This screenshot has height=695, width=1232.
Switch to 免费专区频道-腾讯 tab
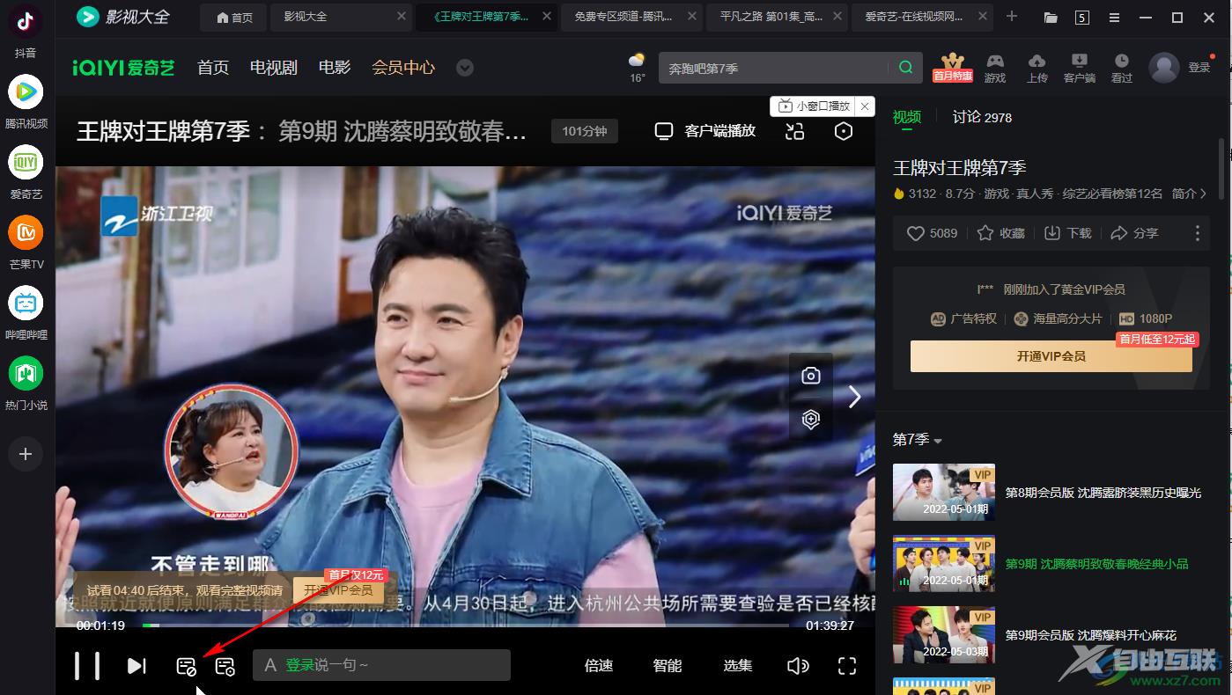(x=631, y=17)
